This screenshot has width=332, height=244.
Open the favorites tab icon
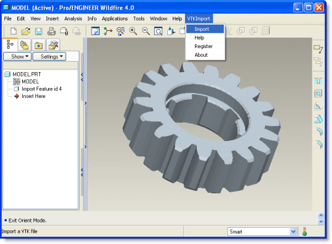point(38,45)
